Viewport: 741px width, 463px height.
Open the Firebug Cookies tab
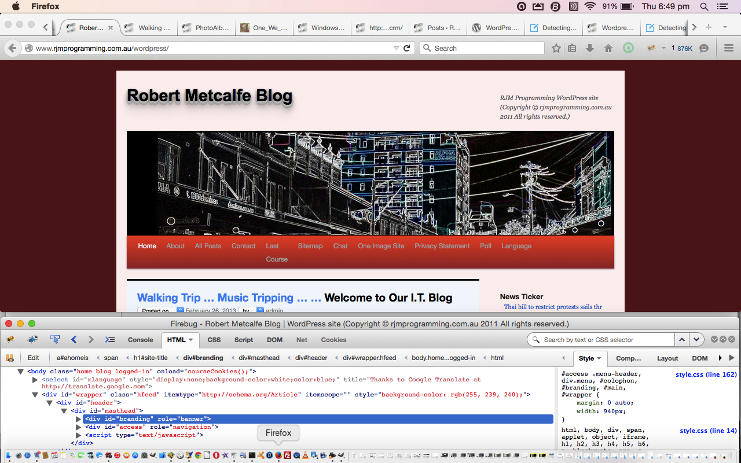point(333,340)
